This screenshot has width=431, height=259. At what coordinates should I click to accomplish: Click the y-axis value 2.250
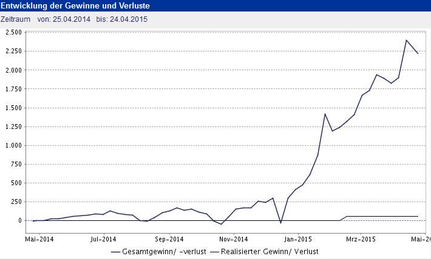coord(13,51)
